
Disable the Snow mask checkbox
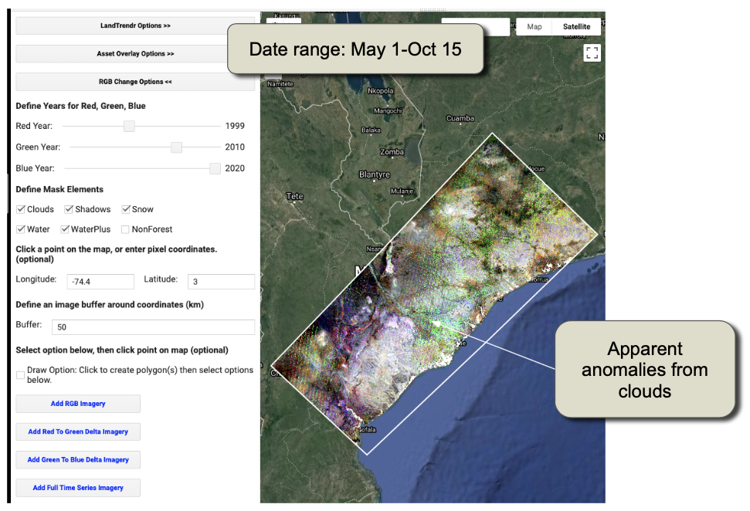[127, 209]
